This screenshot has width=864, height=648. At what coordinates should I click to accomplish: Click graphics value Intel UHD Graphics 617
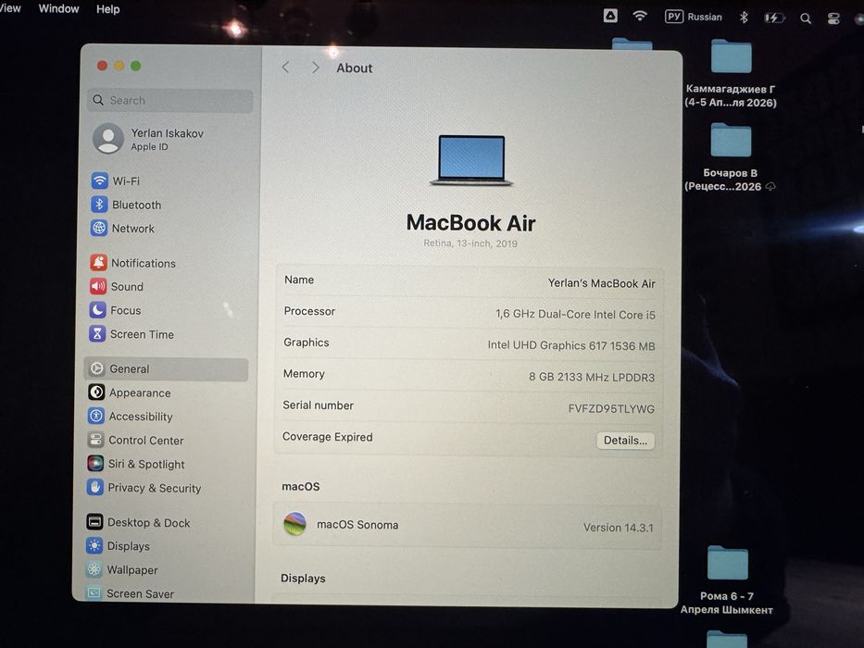pyautogui.click(x=571, y=345)
